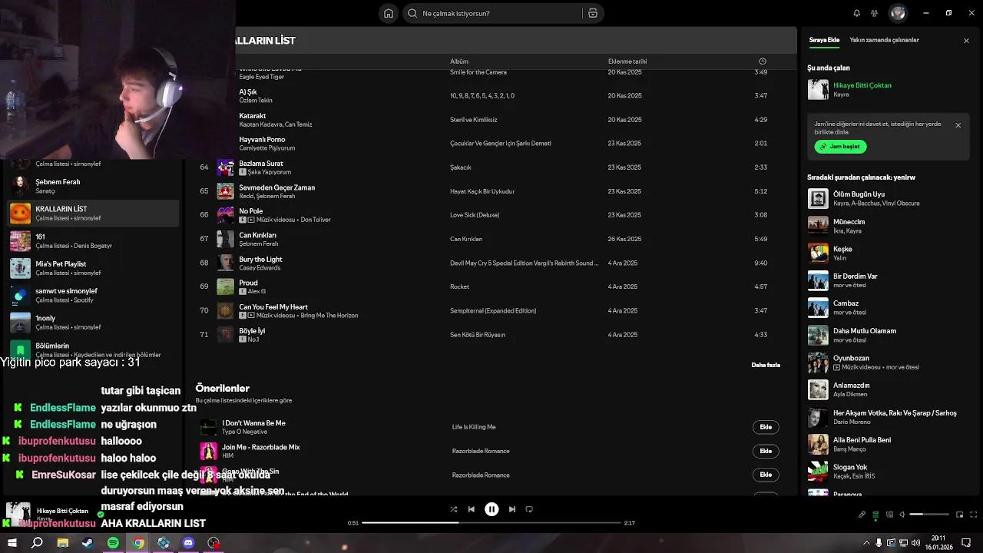
Task: Sort by duration clock icon header
Action: (762, 61)
